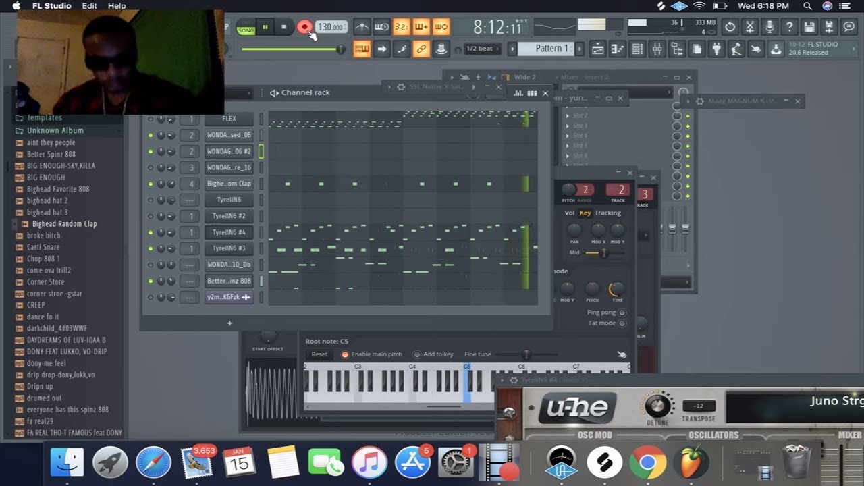
Task: Expand the pattern menu arrow before Pattern 1
Action: [x=512, y=49]
